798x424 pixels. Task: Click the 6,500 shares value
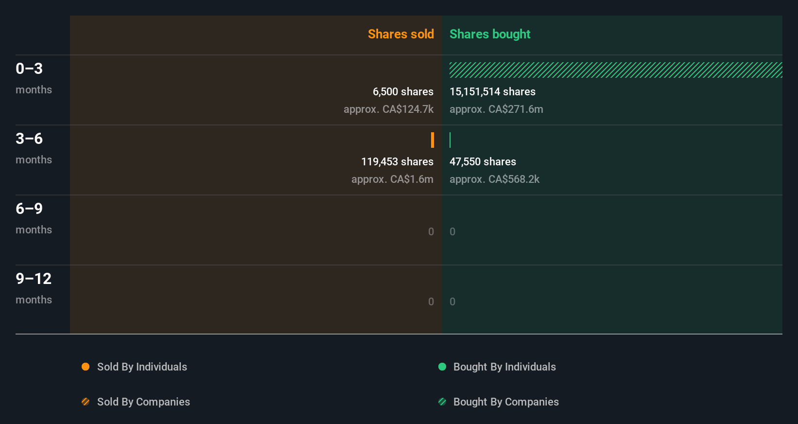[x=403, y=91]
